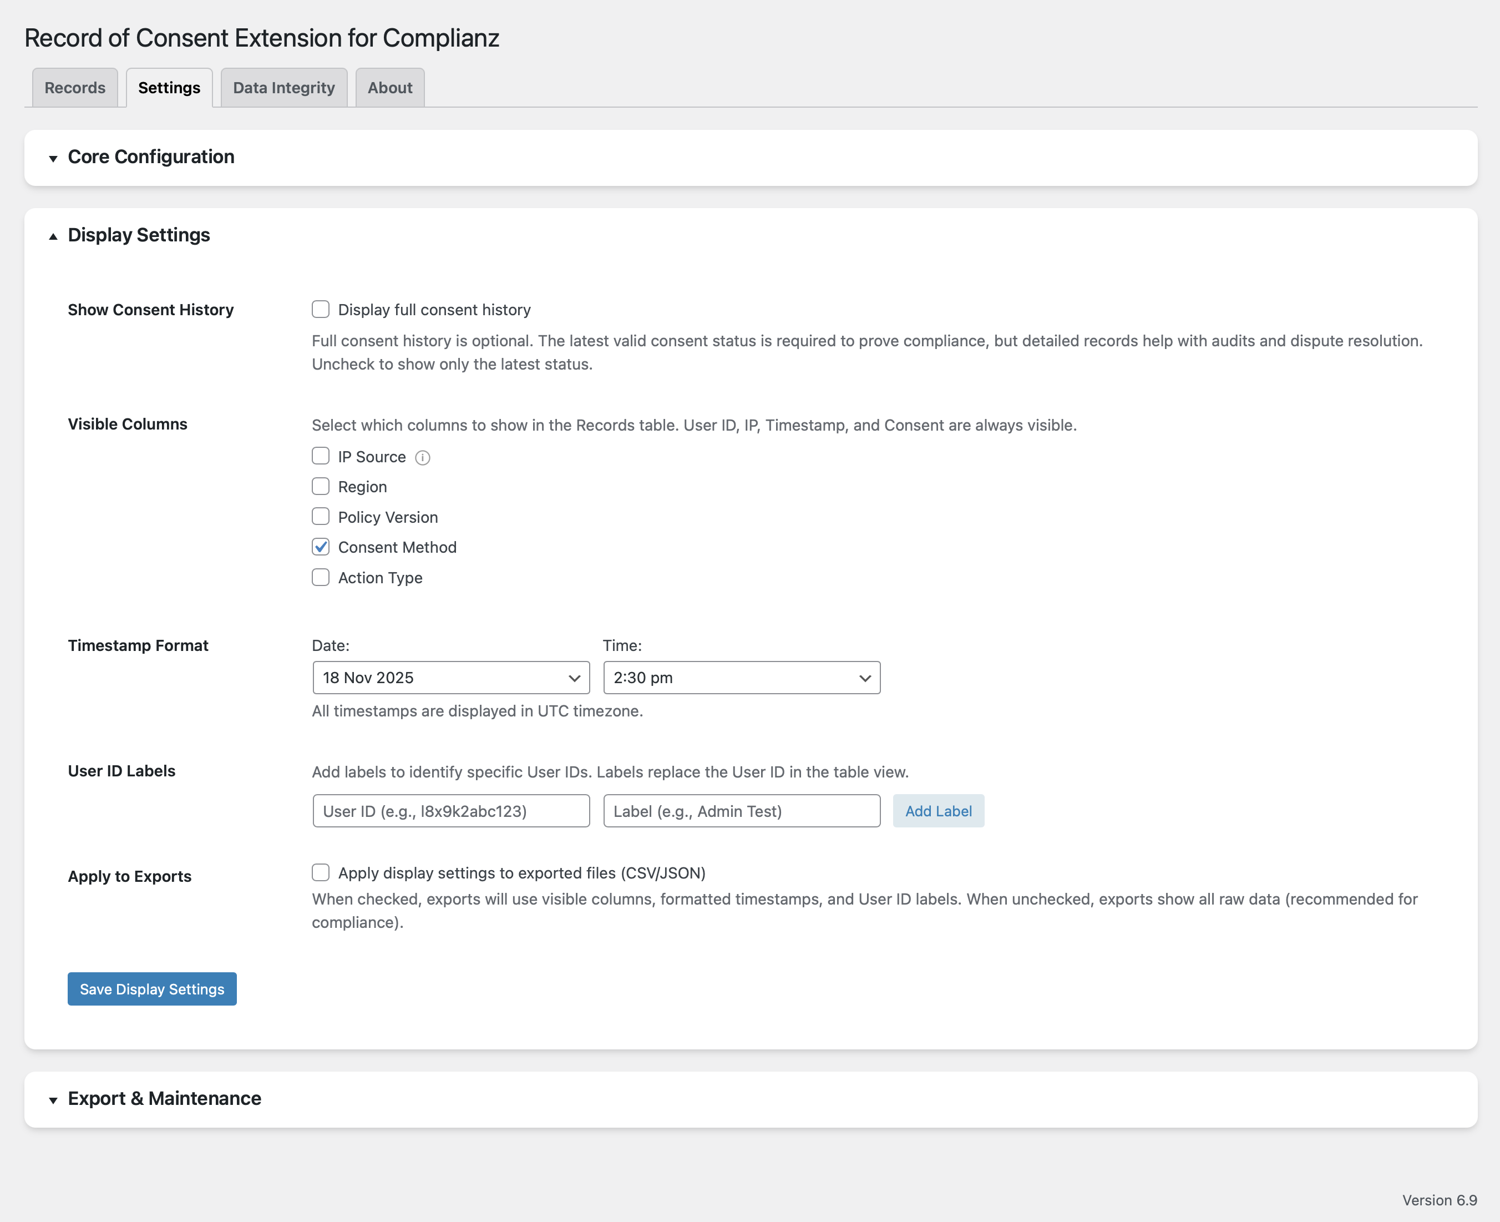1500x1222 pixels.
Task: Collapse the Display Settings section
Action: (x=139, y=235)
